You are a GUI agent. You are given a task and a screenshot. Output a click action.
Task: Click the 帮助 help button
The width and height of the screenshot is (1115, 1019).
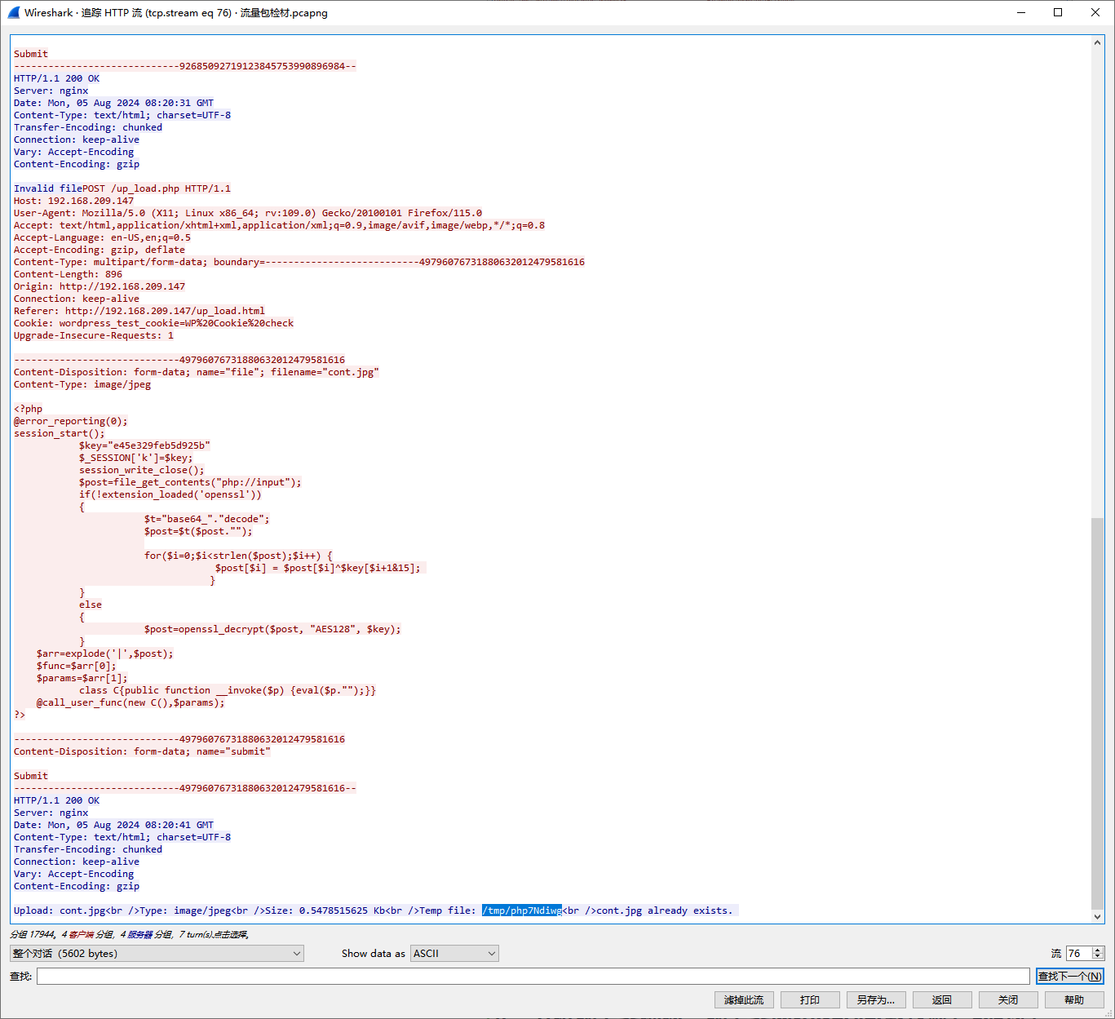pyautogui.click(x=1074, y=999)
